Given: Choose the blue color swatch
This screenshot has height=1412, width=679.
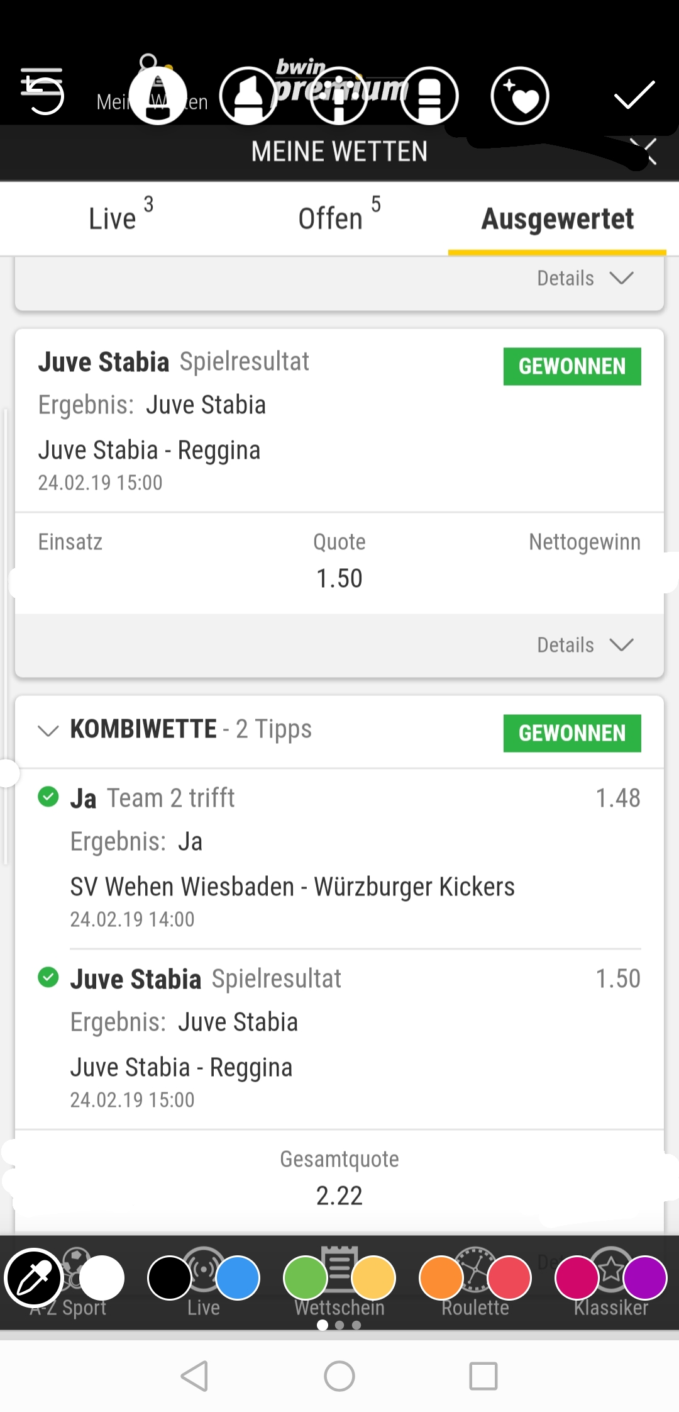Looking at the screenshot, I should pyautogui.click(x=238, y=1278).
